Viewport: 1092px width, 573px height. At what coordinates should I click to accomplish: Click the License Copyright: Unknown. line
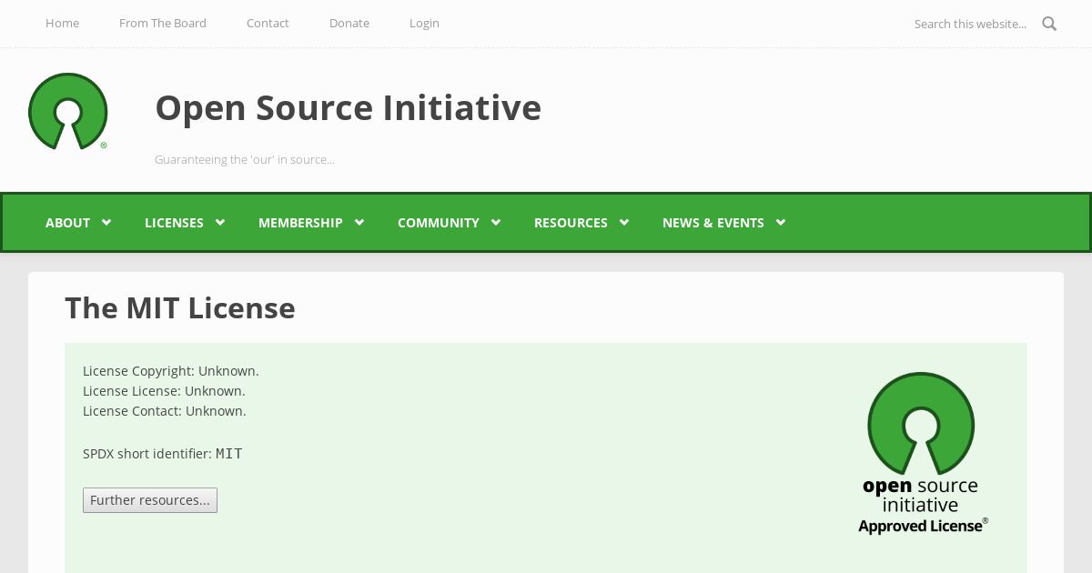click(x=171, y=371)
